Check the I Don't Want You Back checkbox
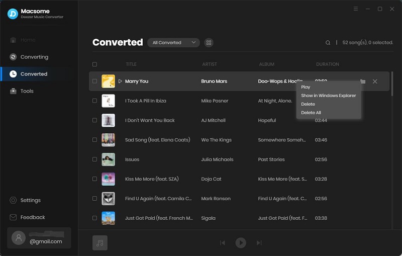The width and height of the screenshot is (402, 256). [x=94, y=120]
